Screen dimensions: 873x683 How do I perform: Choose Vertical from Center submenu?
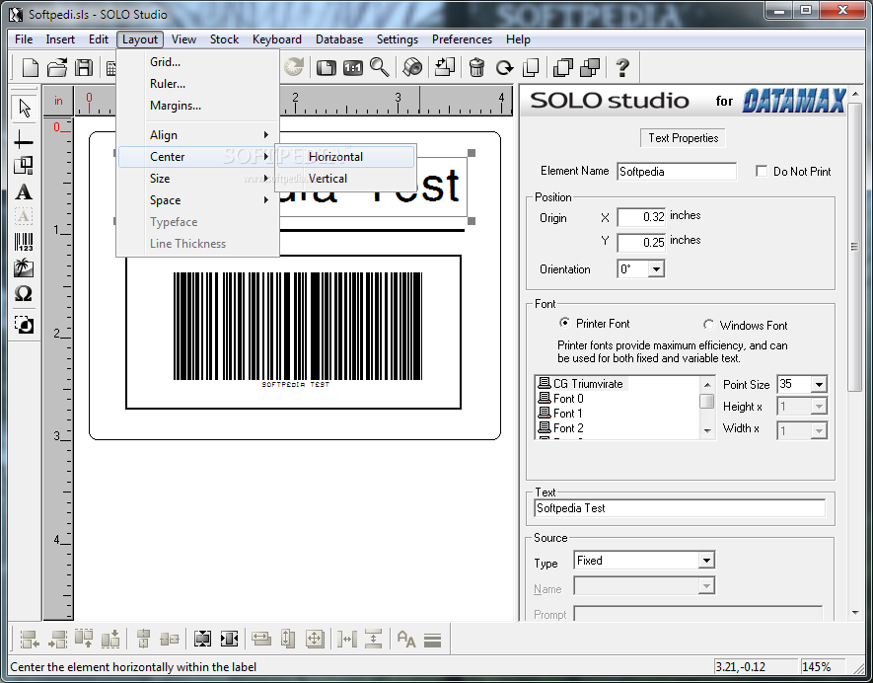(x=346, y=179)
